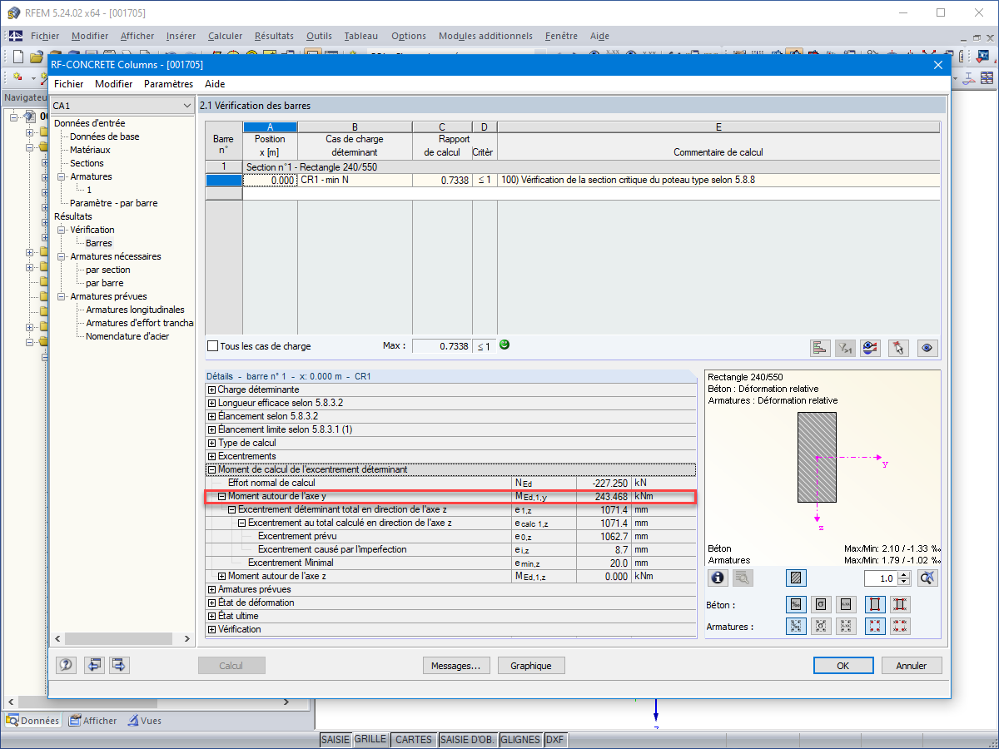Select Armatures strain ‰ display icon

[796, 627]
